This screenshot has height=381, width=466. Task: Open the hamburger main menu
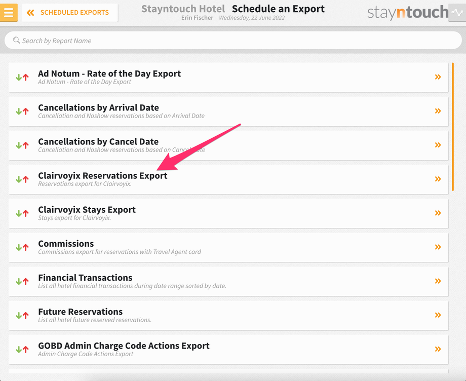pyautogui.click(x=9, y=13)
